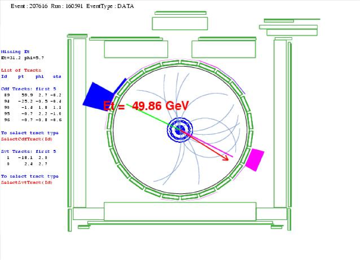The height and width of the screenshot is (260, 360).
Task: Click the 'List of Tracks' heading
Action: (x=21, y=70)
